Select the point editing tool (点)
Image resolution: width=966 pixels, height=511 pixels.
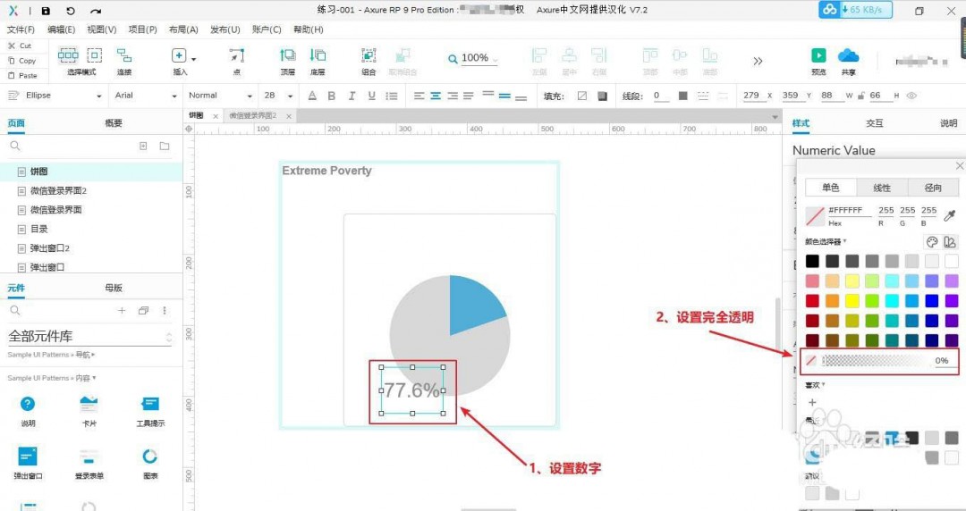click(236, 61)
